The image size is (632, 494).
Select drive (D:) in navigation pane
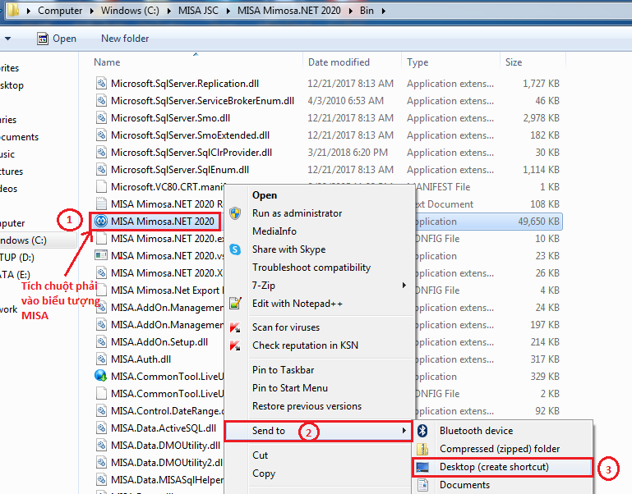point(17,258)
